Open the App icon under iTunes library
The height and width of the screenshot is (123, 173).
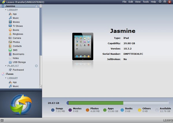coord(10,82)
